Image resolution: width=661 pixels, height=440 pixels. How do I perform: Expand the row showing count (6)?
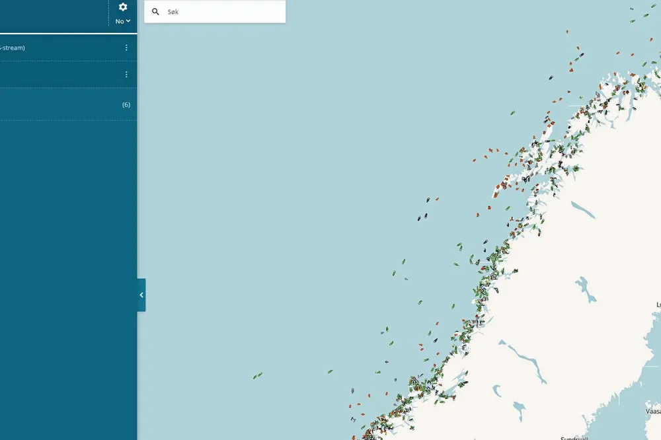[x=66, y=104]
